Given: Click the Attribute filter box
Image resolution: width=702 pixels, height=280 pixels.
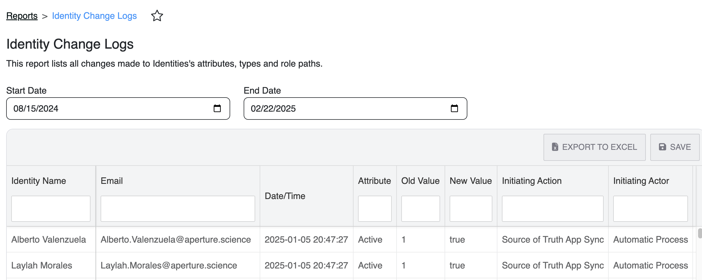Looking at the screenshot, I should 375,209.
